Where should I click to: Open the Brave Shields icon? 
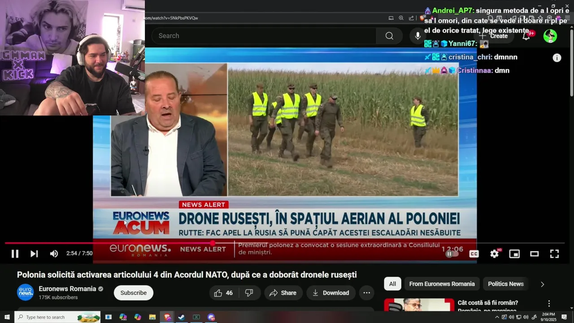[x=422, y=18]
